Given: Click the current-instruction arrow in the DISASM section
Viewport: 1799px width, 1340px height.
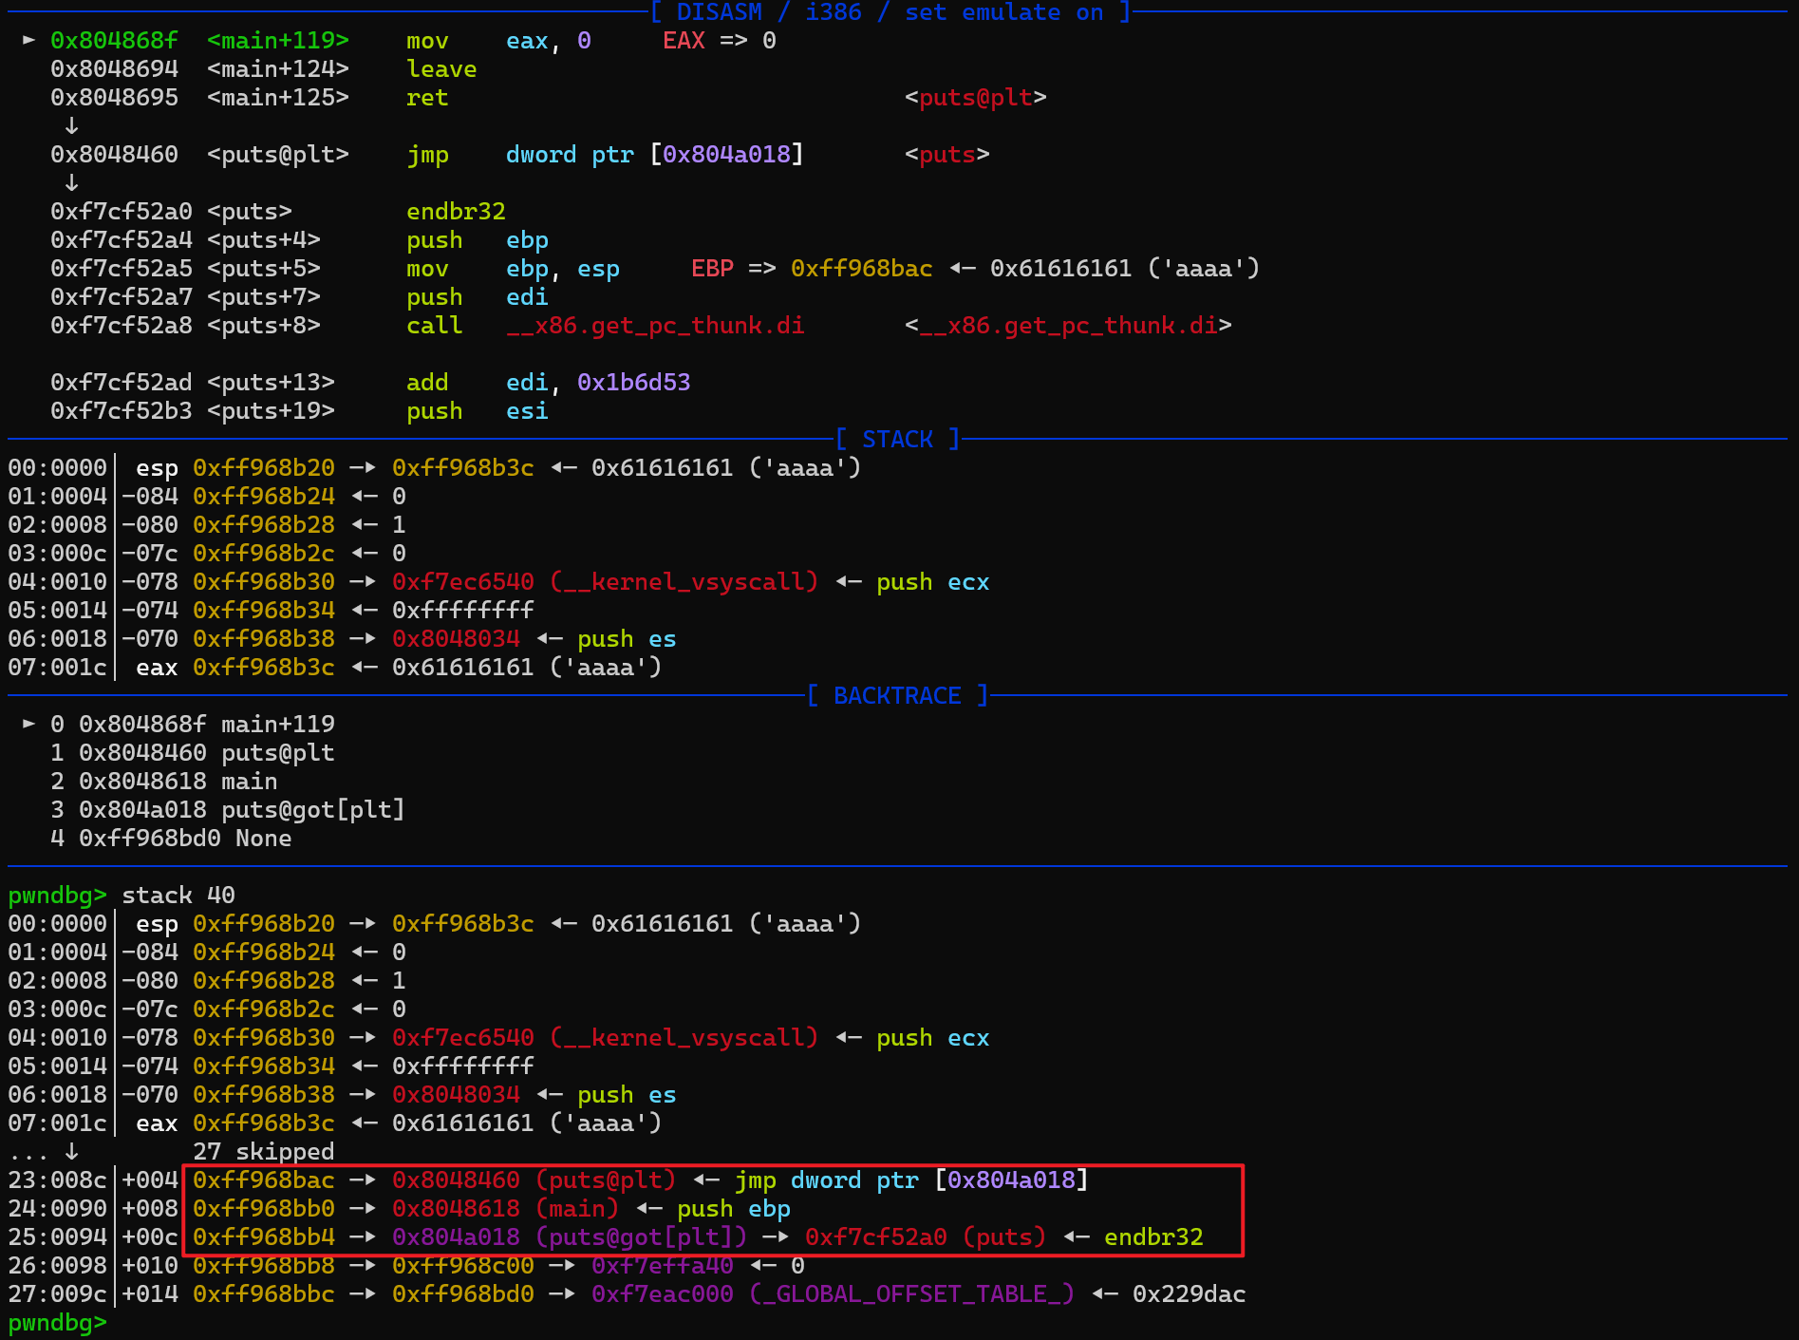Looking at the screenshot, I should tap(28, 40).
